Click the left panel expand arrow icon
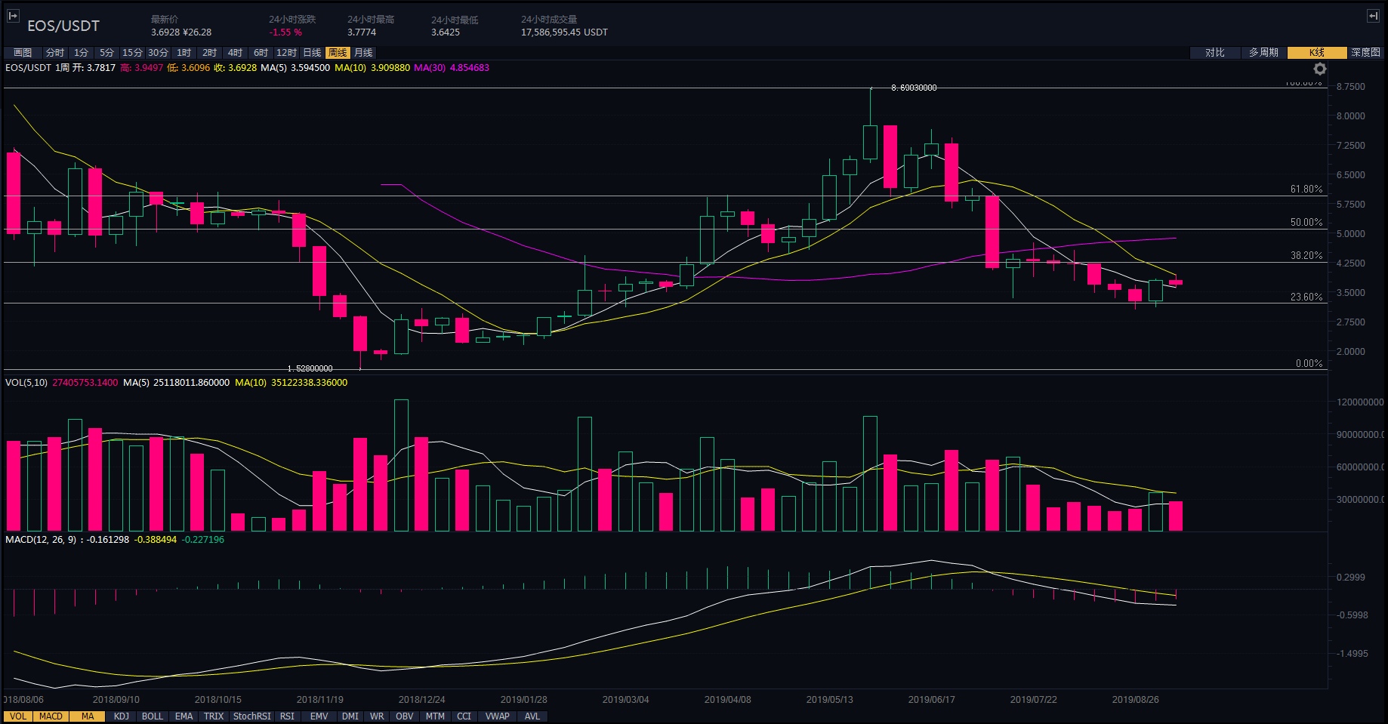 13,16
